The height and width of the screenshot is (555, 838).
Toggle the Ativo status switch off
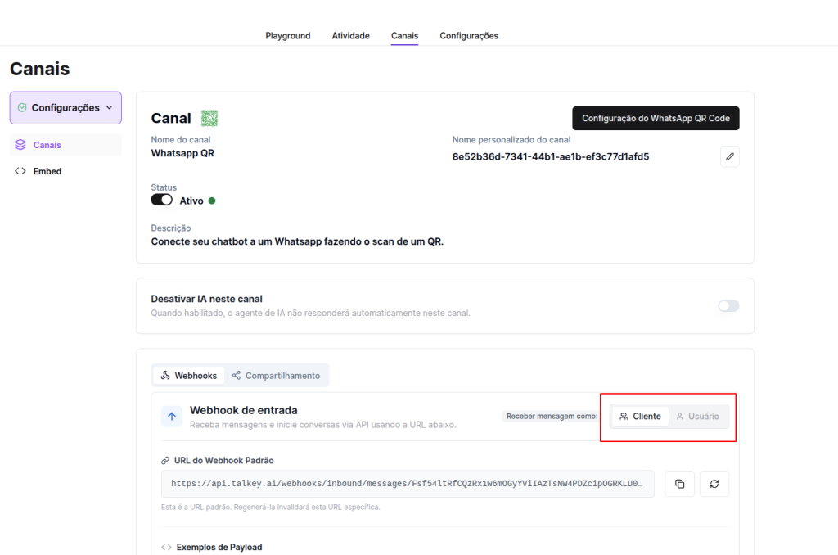tap(162, 200)
